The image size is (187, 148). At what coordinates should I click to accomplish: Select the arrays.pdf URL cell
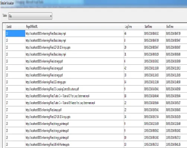click(x=74, y=110)
